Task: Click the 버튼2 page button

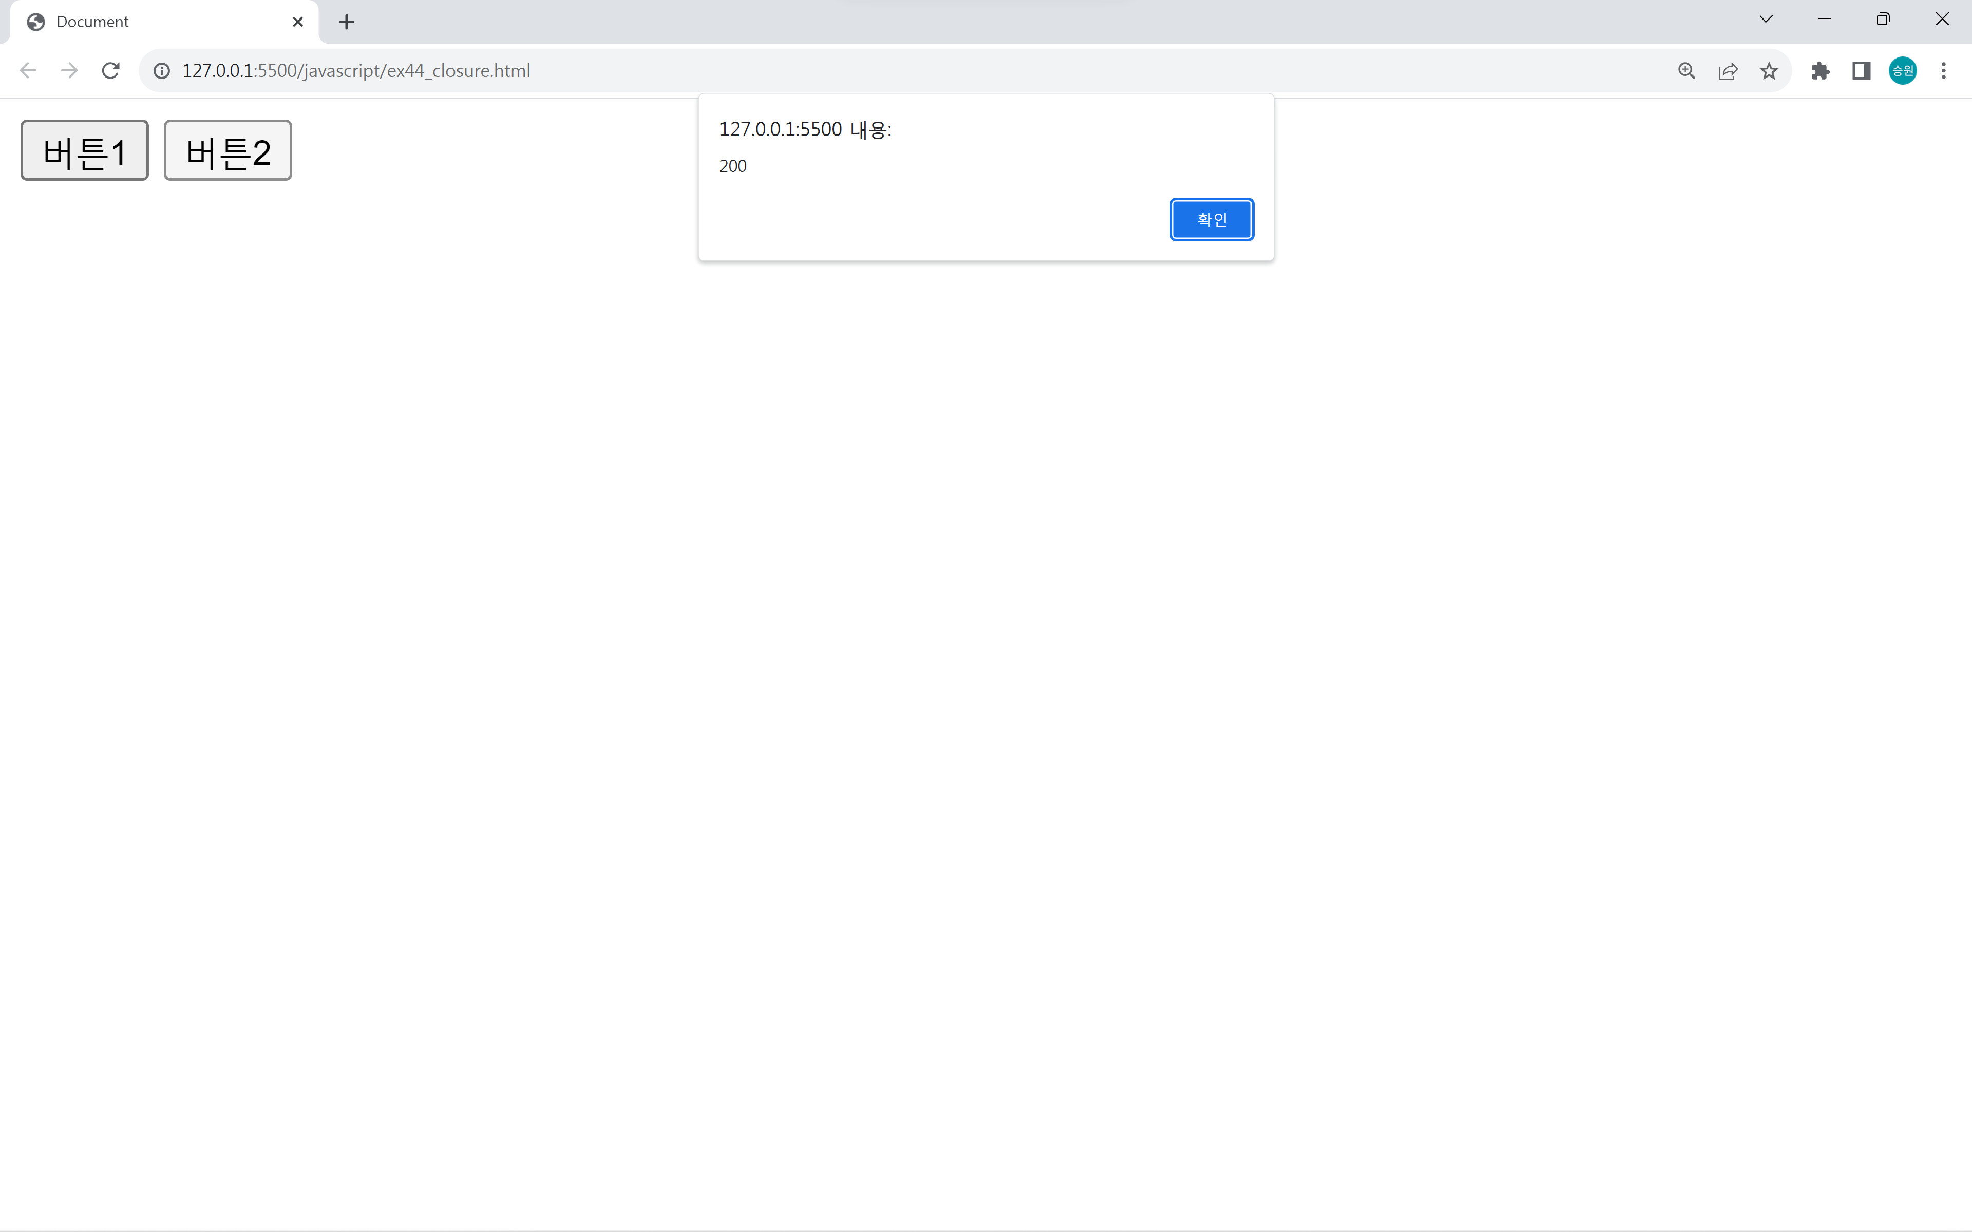Action: (x=227, y=151)
